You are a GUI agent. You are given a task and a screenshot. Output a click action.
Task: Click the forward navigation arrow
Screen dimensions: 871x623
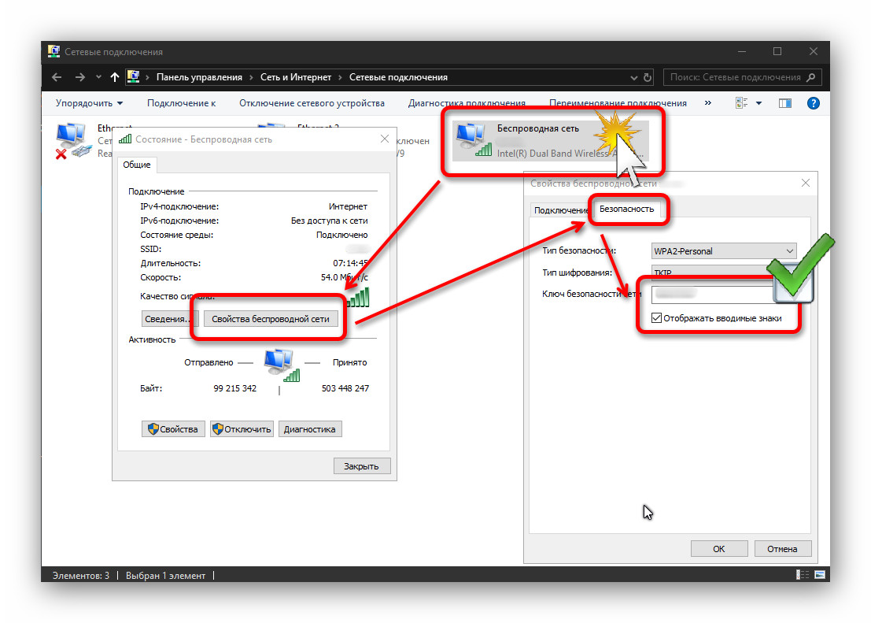(x=80, y=77)
